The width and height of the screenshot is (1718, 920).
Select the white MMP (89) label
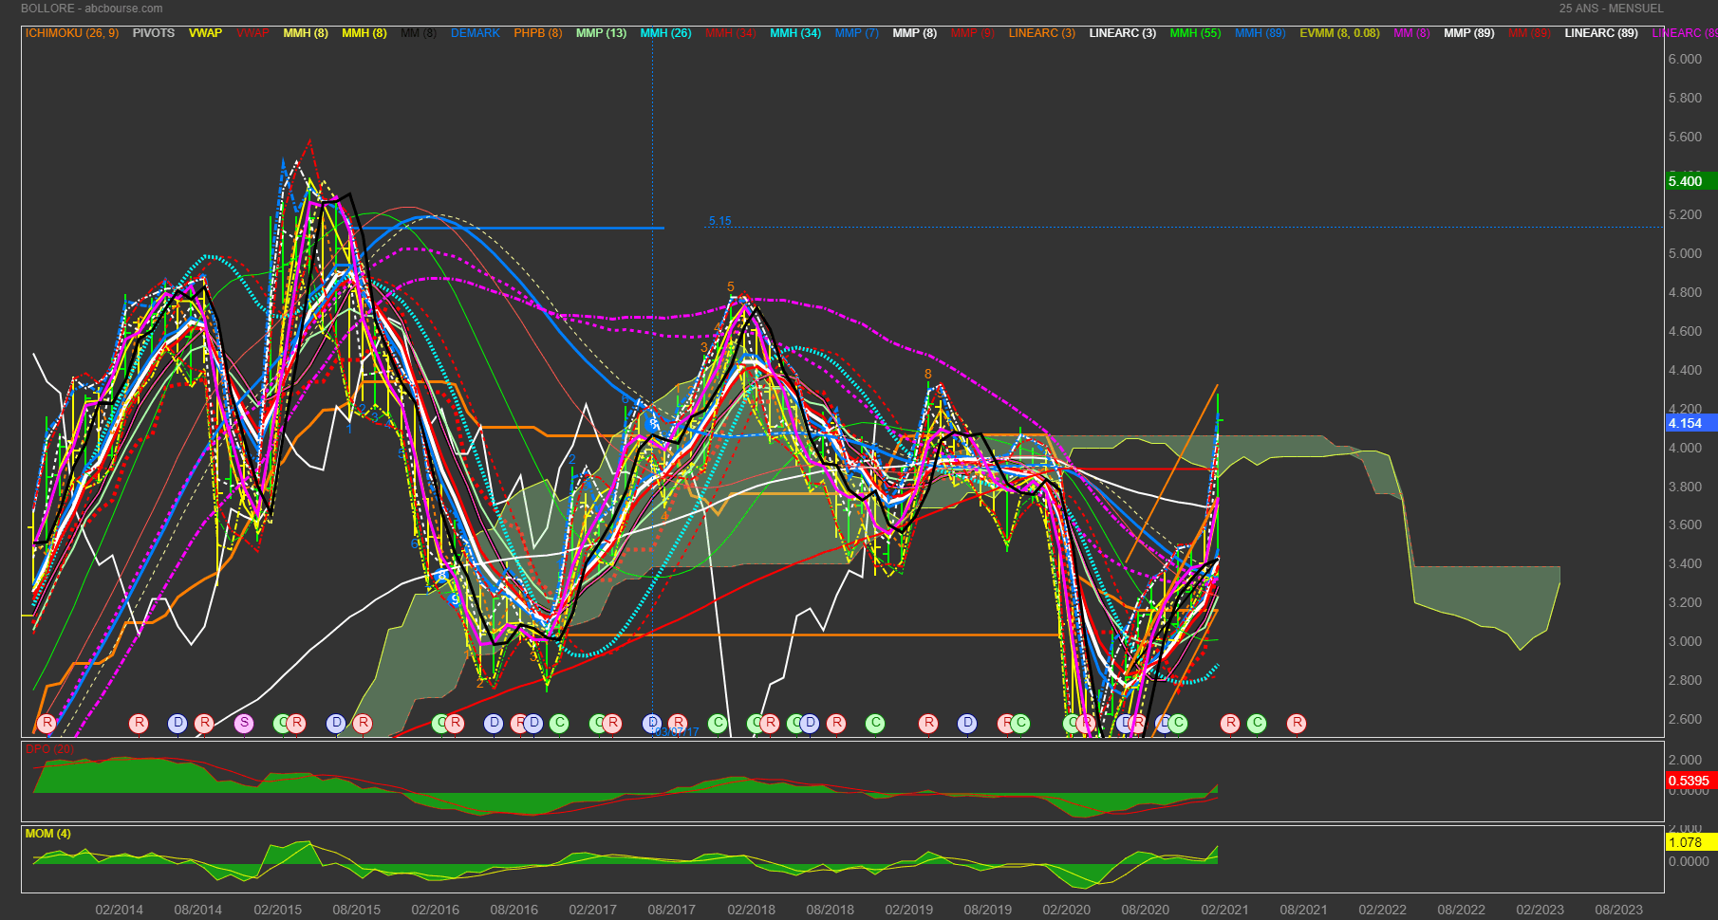[x=1468, y=33]
